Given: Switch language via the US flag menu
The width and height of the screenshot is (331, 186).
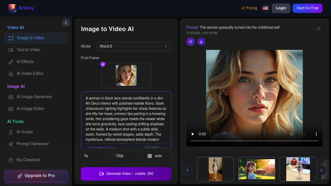Looking at the screenshot, I should pyautogui.click(x=265, y=8).
